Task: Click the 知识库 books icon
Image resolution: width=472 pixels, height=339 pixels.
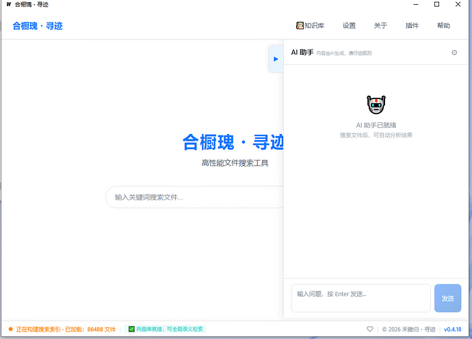Action: [300, 25]
